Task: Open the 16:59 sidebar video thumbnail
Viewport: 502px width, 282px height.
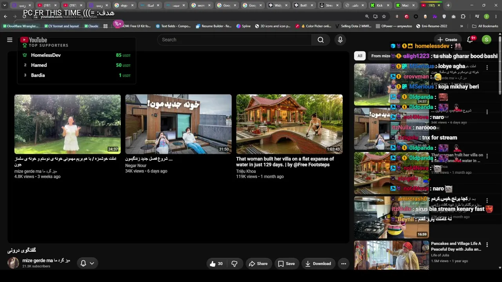Action: (x=391, y=217)
